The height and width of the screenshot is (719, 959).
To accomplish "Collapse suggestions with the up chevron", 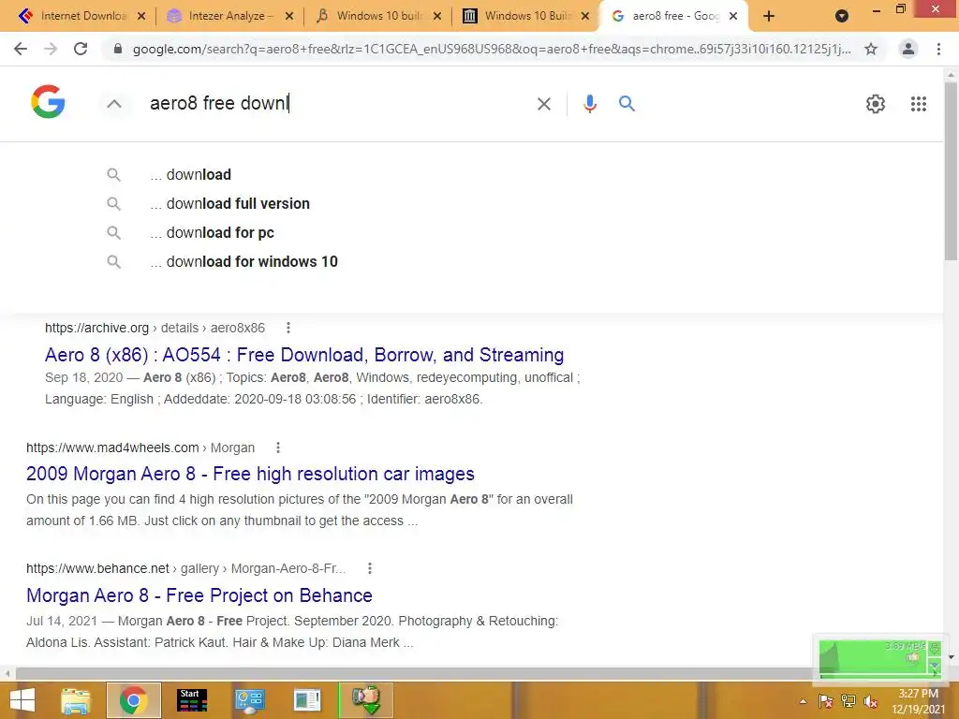I will [x=113, y=104].
